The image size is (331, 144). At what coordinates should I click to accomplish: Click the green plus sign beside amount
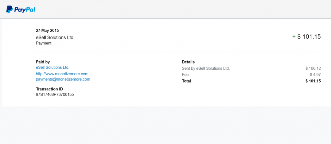click(x=294, y=37)
